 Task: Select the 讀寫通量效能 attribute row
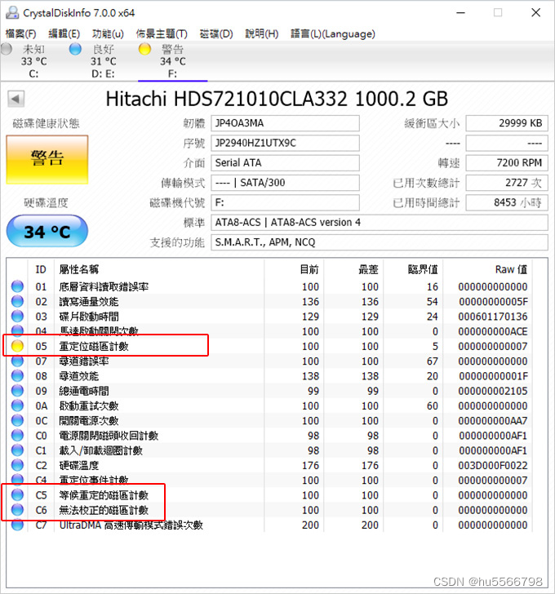269,302
